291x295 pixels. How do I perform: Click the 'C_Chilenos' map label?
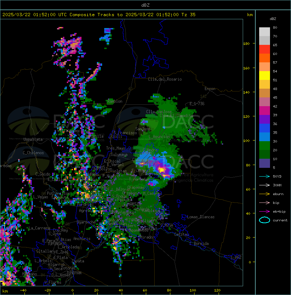[33, 153]
